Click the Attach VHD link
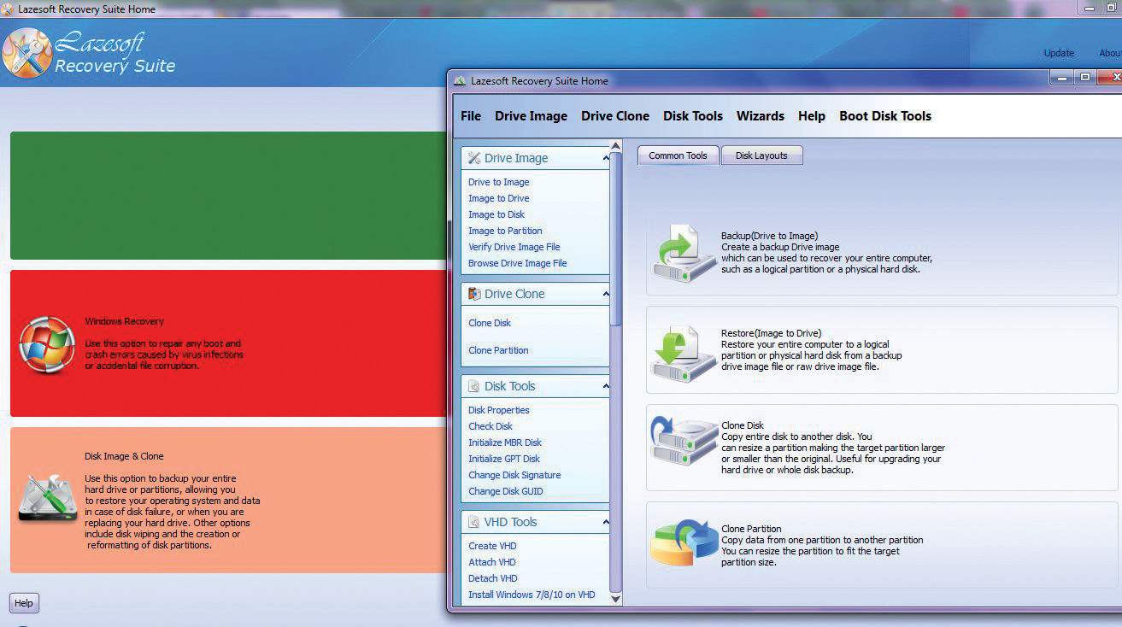This screenshot has width=1122, height=627. (x=492, y=562)
